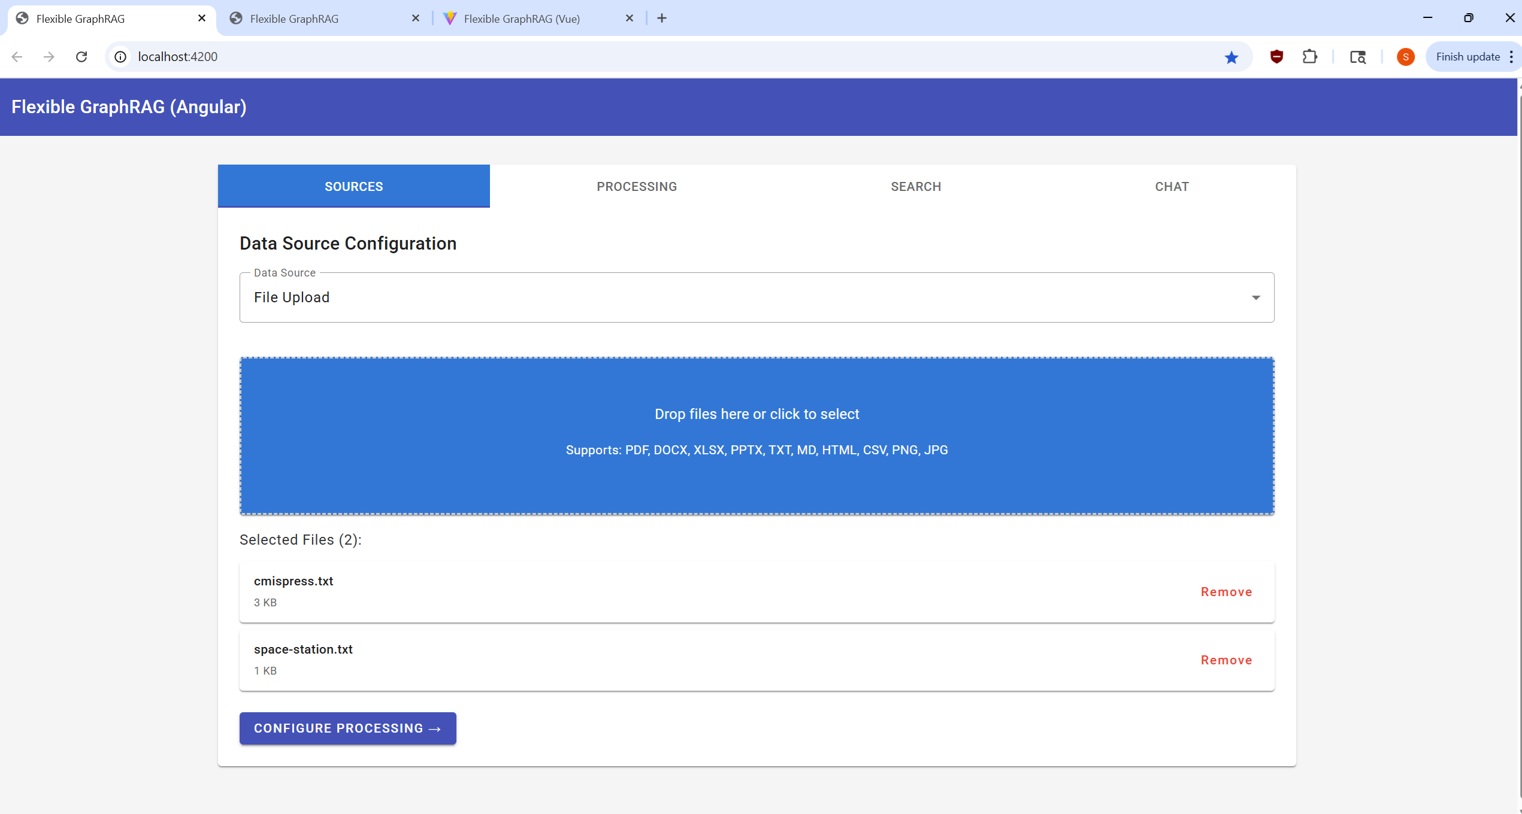Open the Extensions puzzle icon
The width and height of the screenshot is (1522, 814).
pos(1309,57)
